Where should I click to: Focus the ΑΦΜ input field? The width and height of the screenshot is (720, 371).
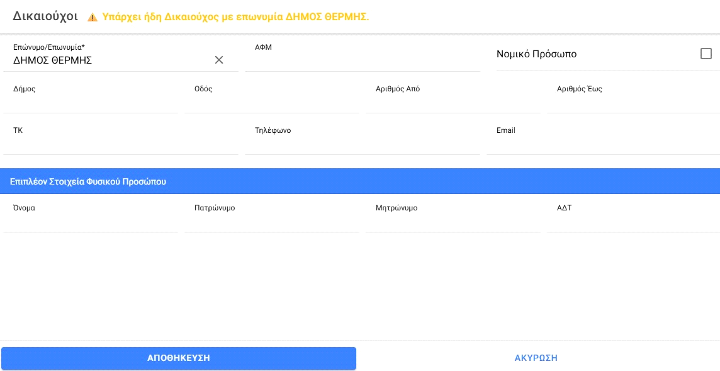point(362,60)
